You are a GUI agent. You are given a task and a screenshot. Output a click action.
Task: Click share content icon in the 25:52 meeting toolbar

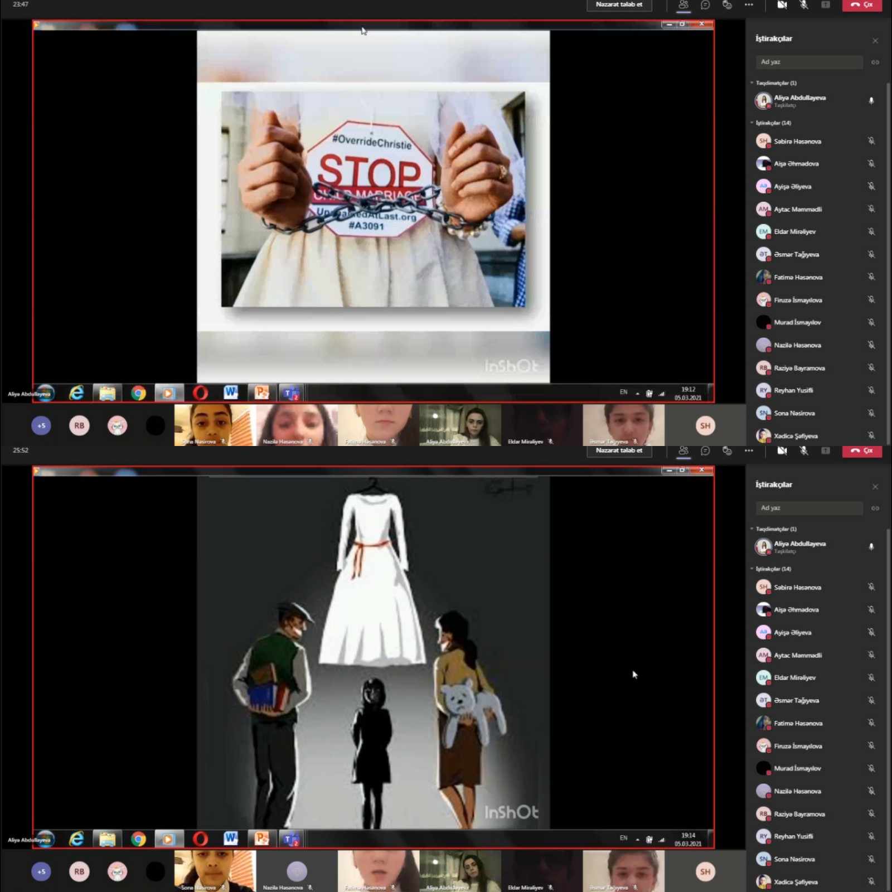(x=826, y=450)
